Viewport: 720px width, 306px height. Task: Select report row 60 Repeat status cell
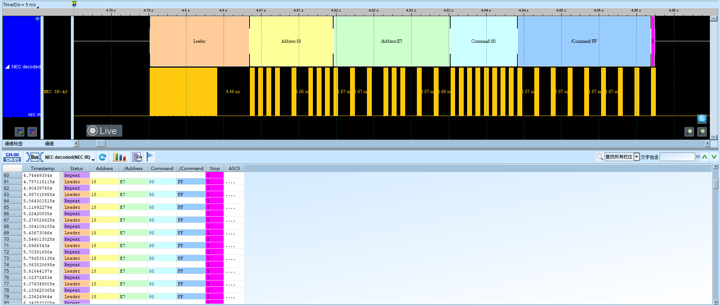pos(76,175)
